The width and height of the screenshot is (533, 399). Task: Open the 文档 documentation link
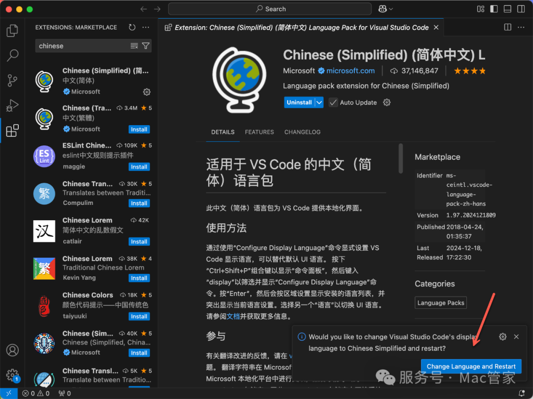tap(233, 316)
